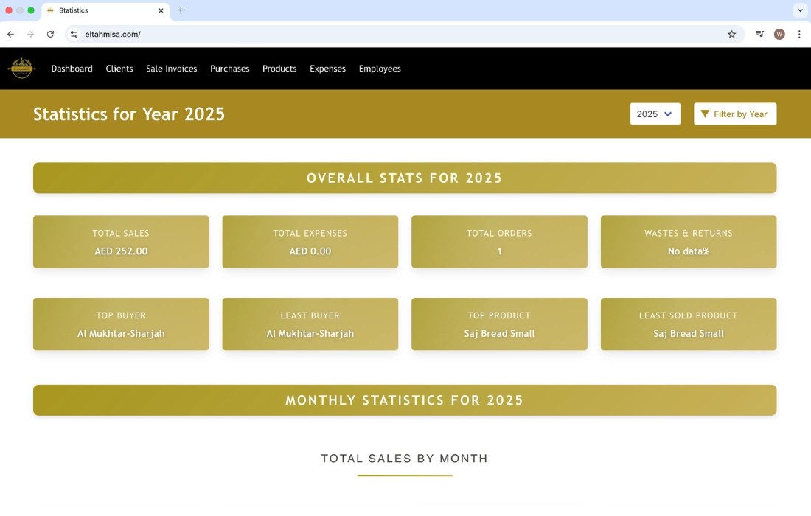The image size is (811, 516).
Task: Click the user profile avatar
Action: point(779,34)
